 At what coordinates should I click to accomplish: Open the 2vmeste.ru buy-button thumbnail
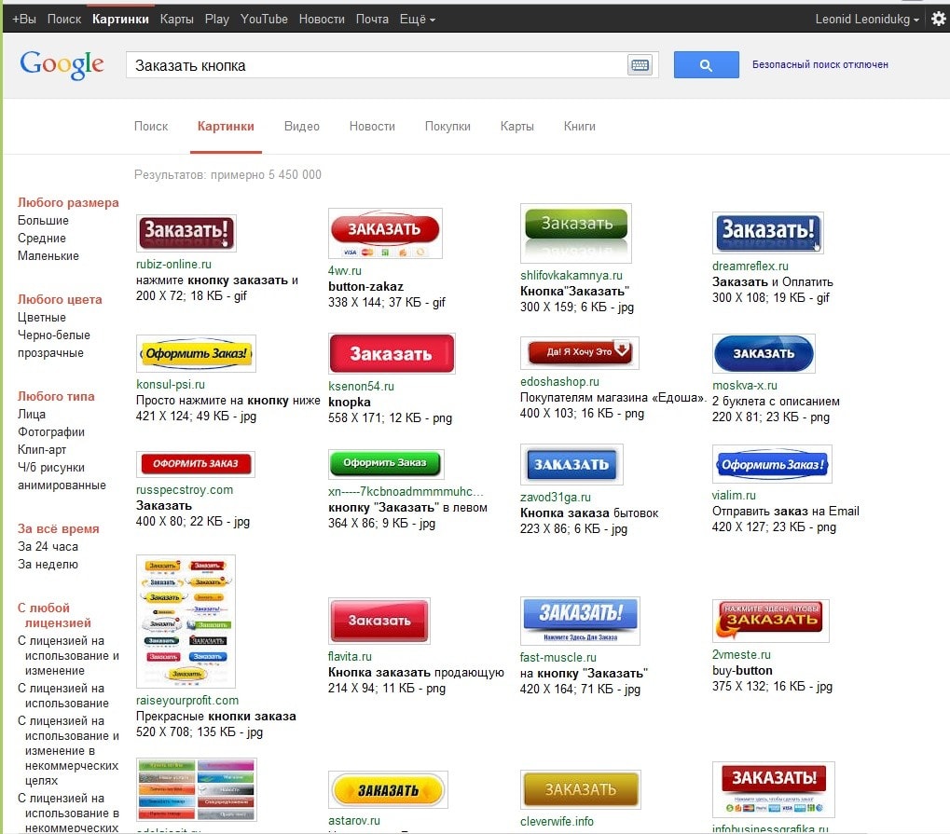pos(771,621)
